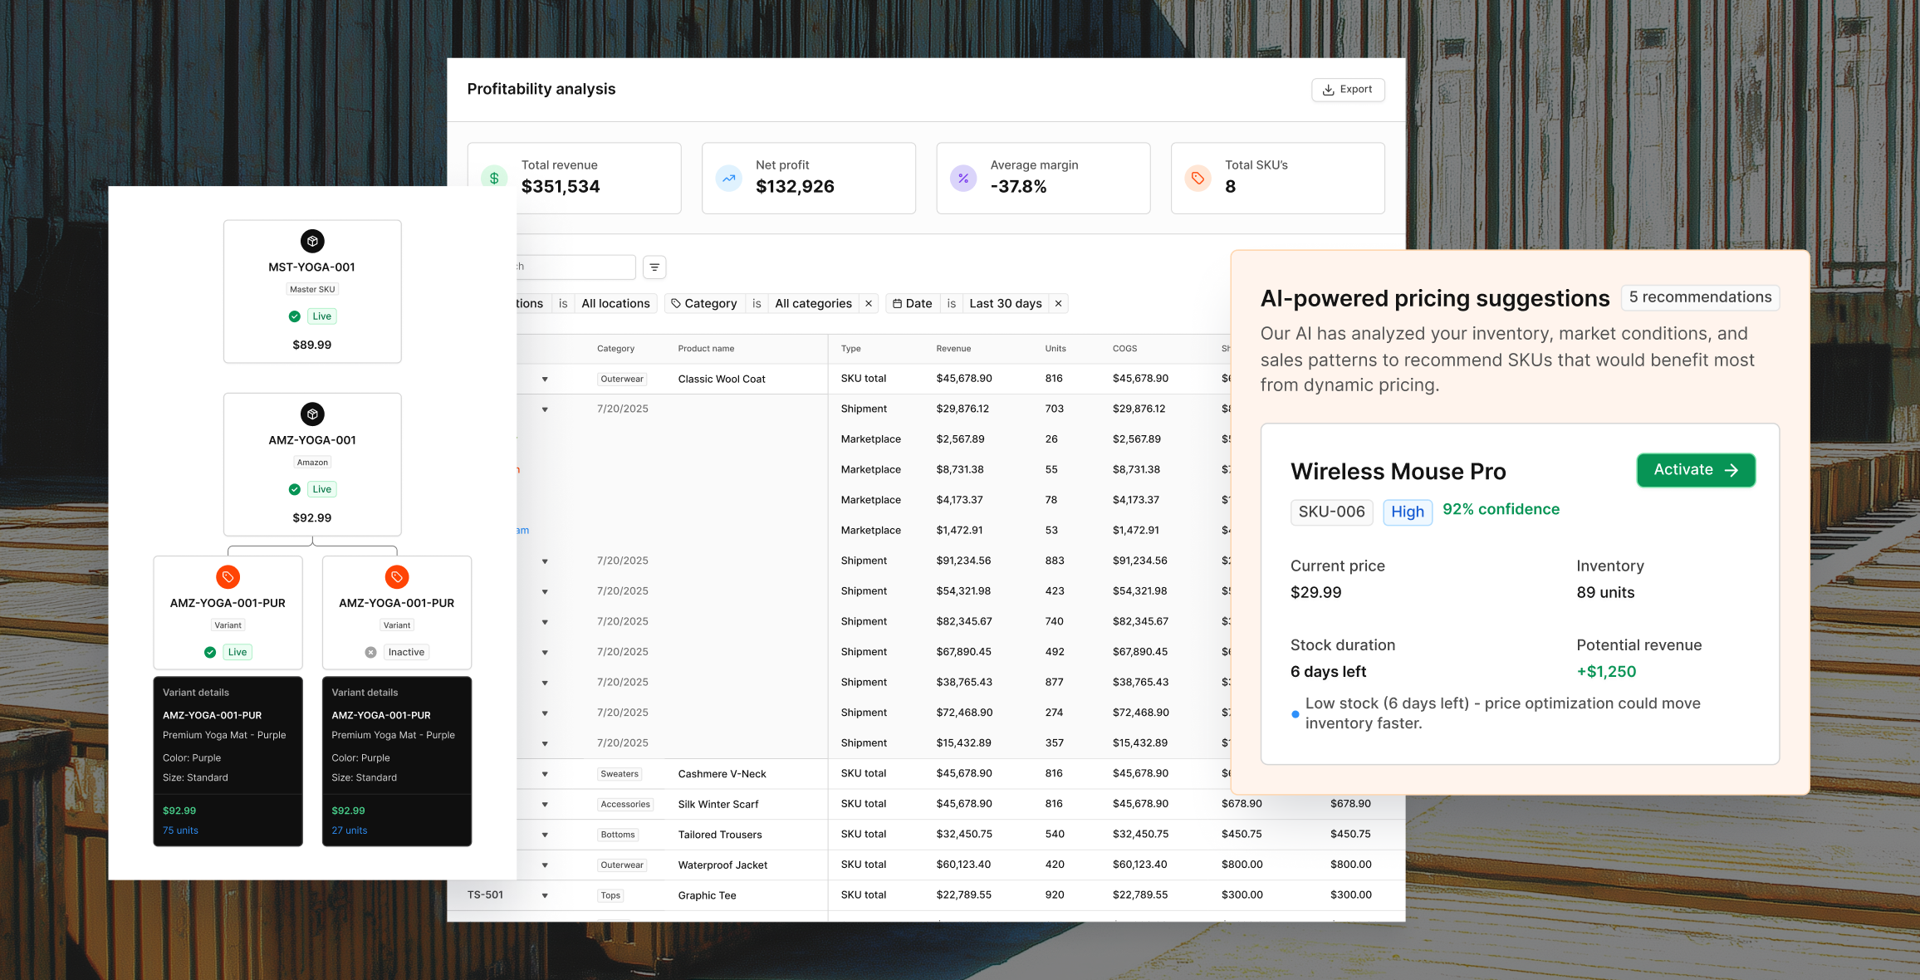Click the tag icon on Total SKU's card
This screenshot has width=1920, height=980.
tap(1197, 178)
